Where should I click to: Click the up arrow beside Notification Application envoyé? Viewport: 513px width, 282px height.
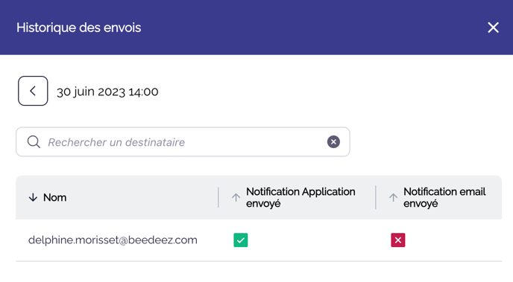pos(236,197)
